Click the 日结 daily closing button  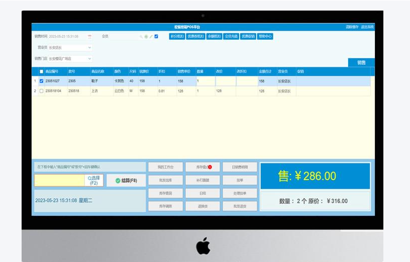(202, 193)
